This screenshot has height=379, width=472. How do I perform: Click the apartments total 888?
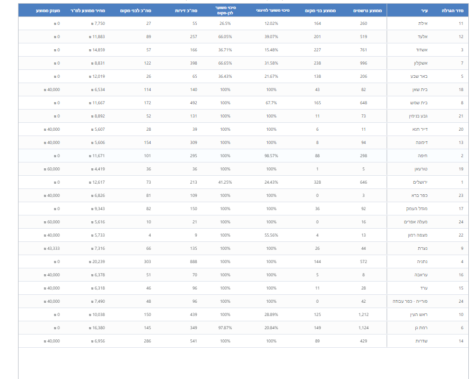(194, 261)
